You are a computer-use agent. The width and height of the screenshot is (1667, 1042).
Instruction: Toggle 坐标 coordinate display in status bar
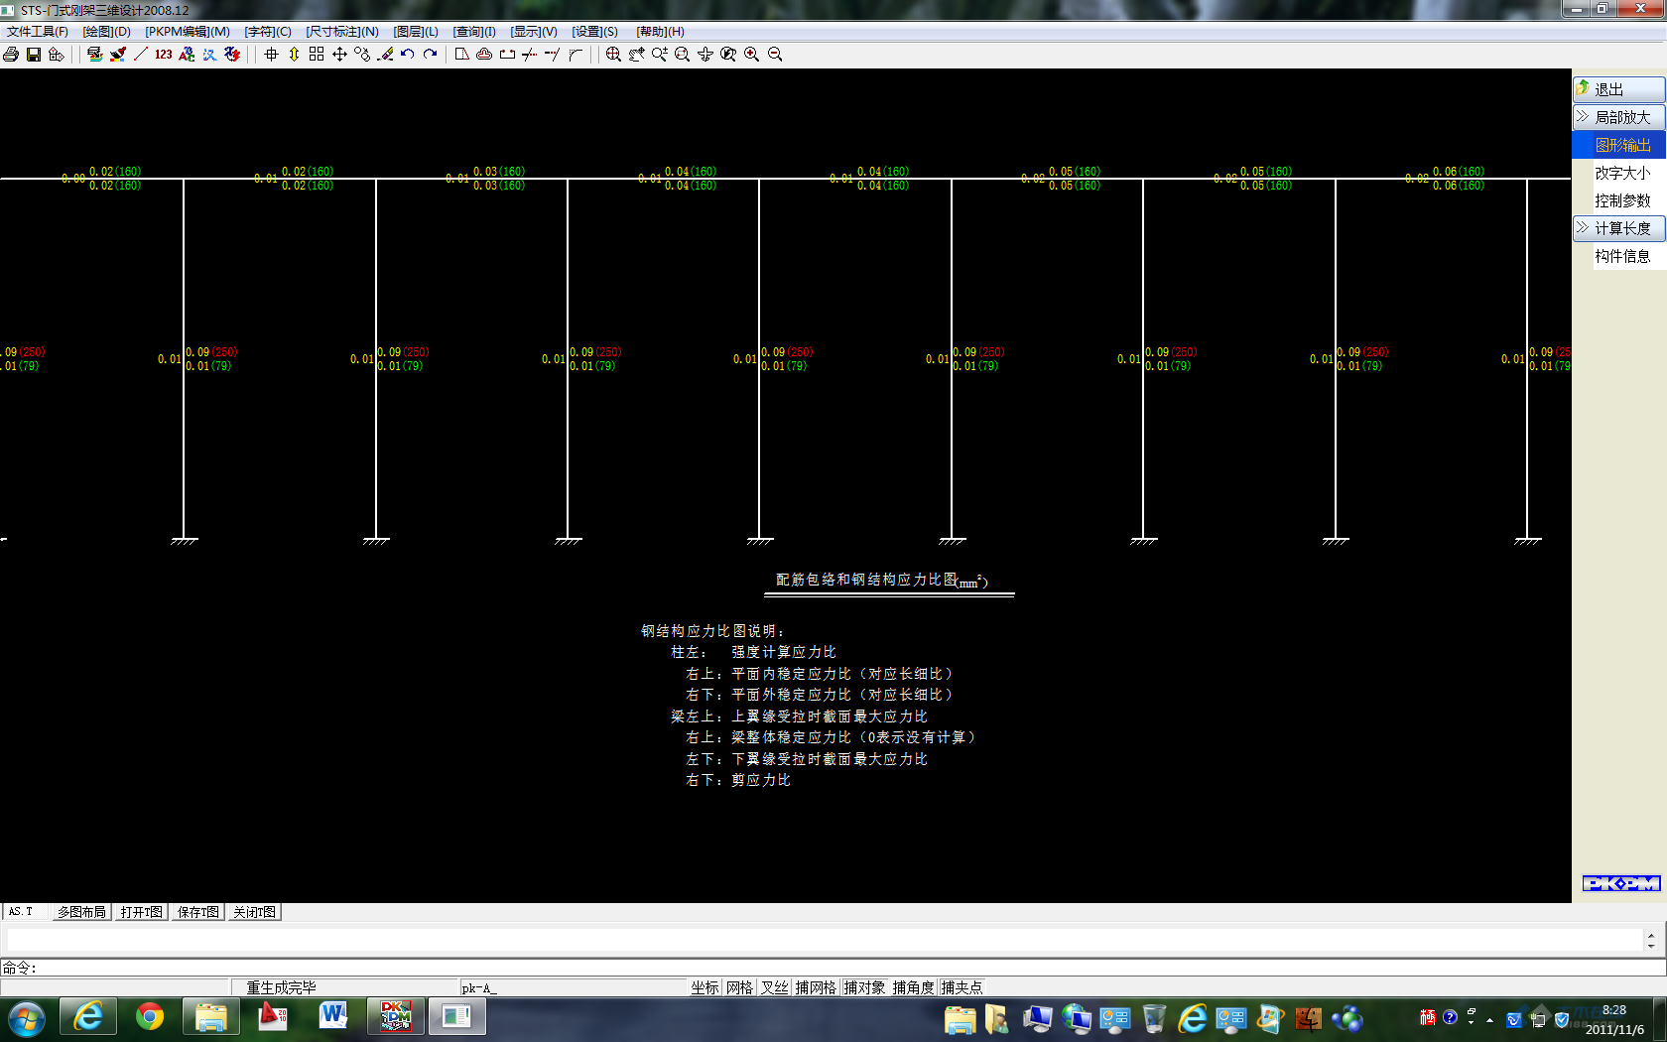(x=705, y=987)
